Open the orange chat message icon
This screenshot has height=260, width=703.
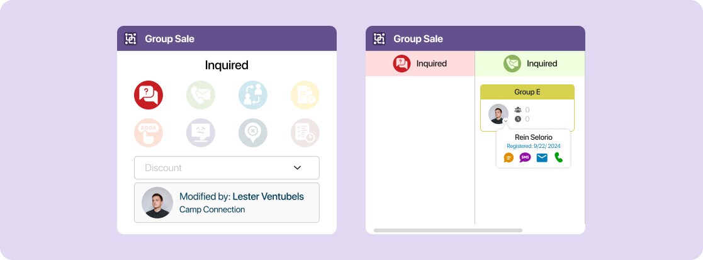coord(509,158)
